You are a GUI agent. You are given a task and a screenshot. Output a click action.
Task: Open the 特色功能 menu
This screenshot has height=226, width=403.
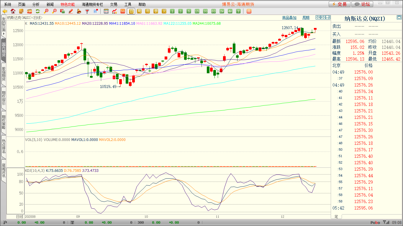68,4
